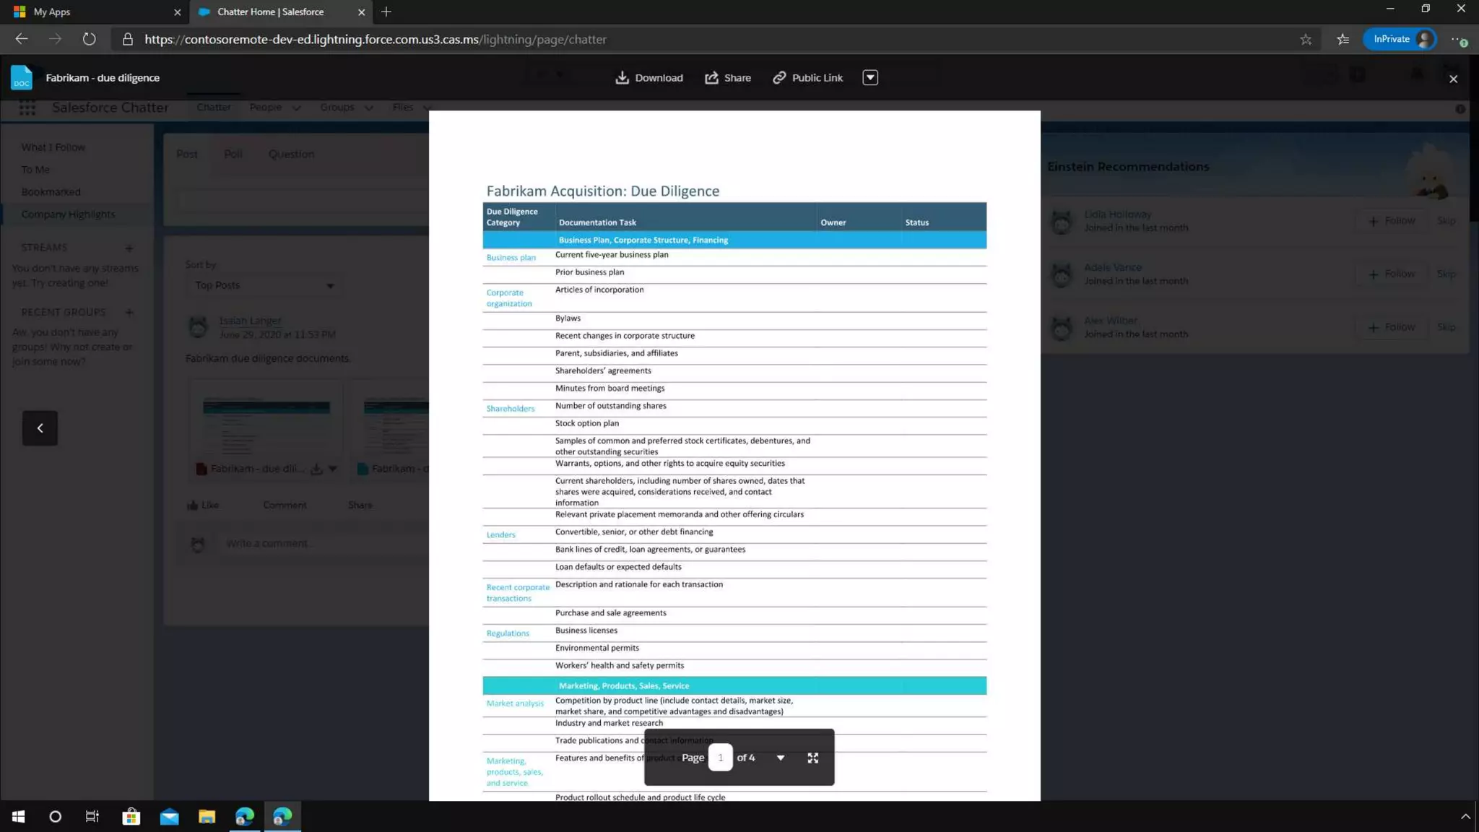Open File Explorer from taskbar

click(207, 816)
